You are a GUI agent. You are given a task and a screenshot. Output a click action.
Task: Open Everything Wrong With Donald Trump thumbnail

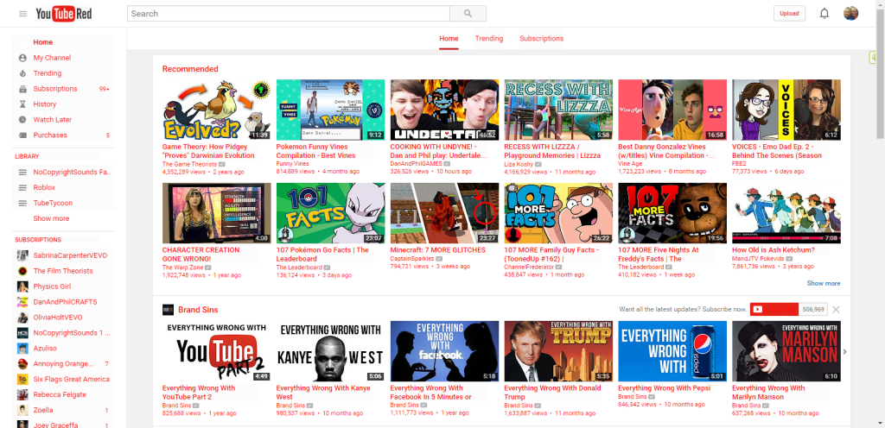click(559, 351)
